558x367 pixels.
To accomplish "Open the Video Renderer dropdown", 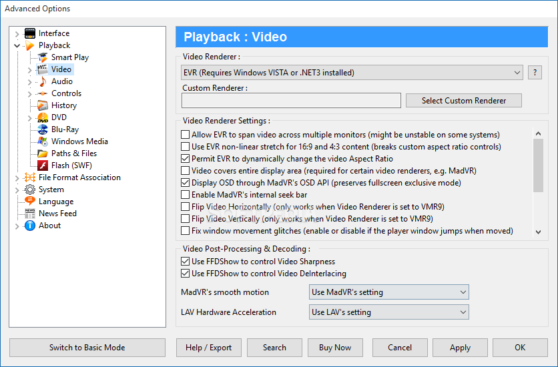I will [x=352, y=73].
